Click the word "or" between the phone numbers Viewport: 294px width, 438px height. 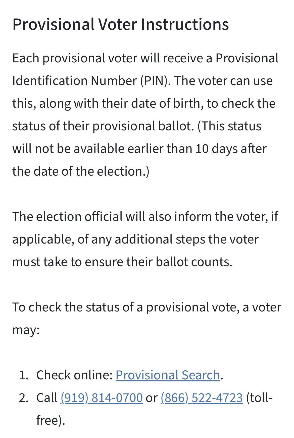click(x=152, y=398)
